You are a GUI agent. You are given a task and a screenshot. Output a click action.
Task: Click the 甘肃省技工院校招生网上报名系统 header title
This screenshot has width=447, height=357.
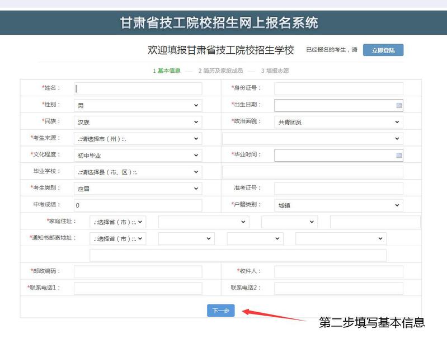click(x=219, y=23)
